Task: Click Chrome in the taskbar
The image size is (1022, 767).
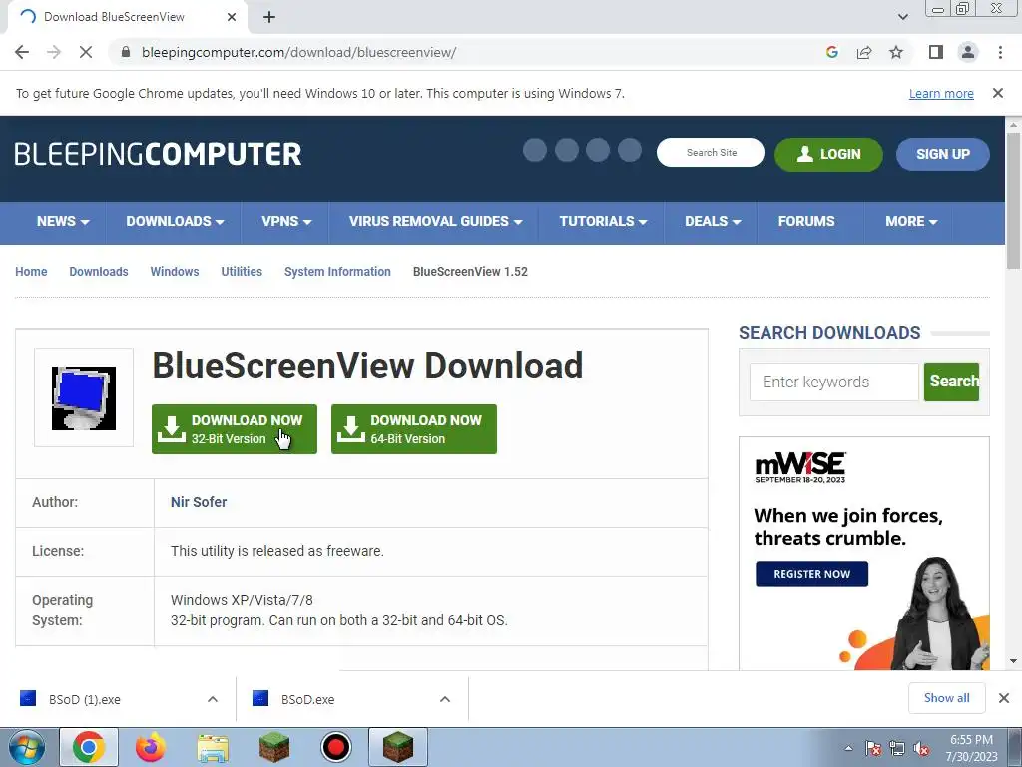Action: [x=89, y=747]
